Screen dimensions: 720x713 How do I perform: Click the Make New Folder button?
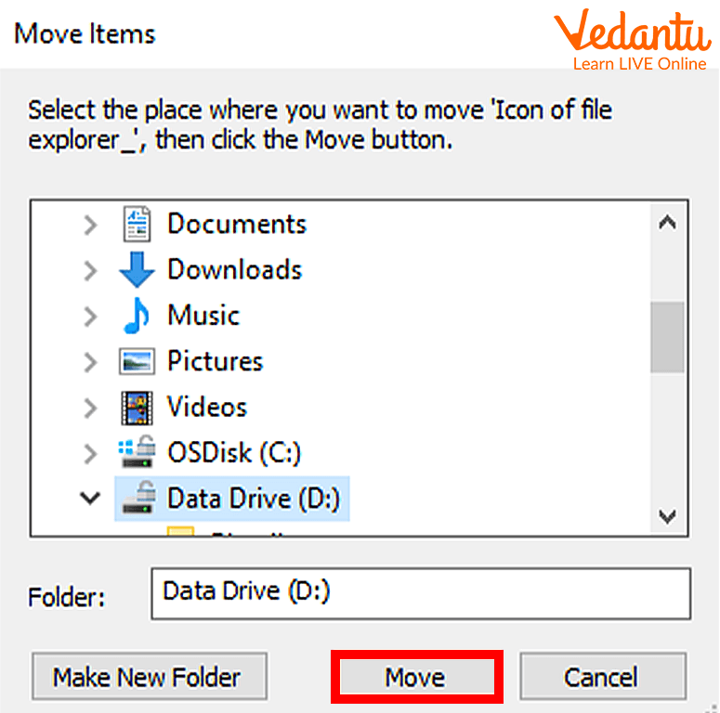coord(148,677)
